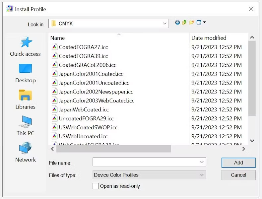
Task: Click the Cancel button
Action: coord(238,175)
